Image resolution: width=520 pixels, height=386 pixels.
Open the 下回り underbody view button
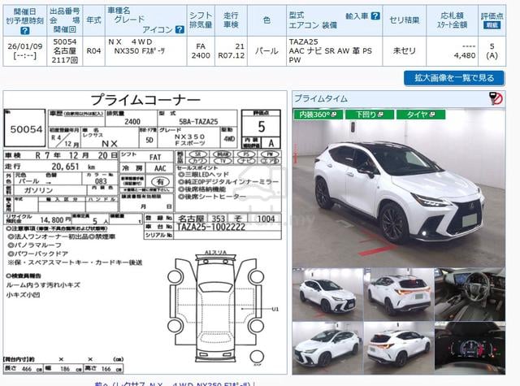point(370,115)
